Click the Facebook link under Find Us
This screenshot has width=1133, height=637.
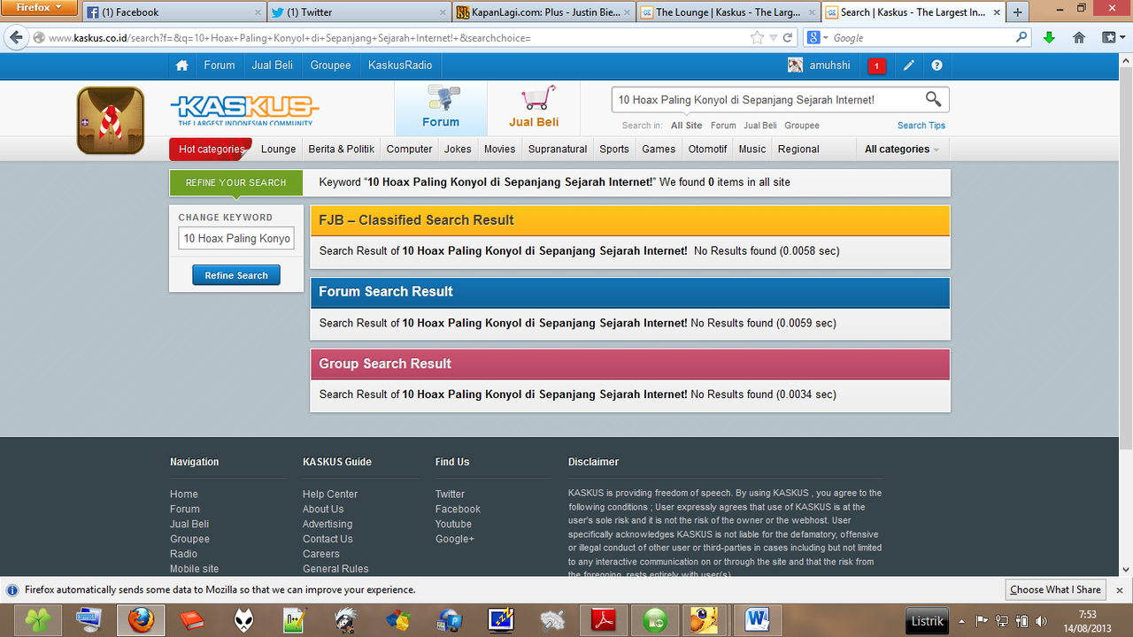(x=458, y=510)
